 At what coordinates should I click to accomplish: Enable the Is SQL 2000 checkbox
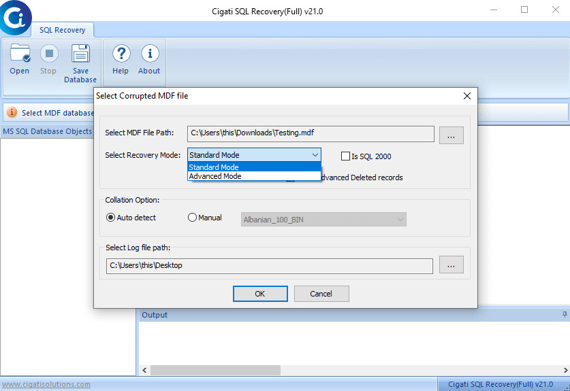(345, 156)
